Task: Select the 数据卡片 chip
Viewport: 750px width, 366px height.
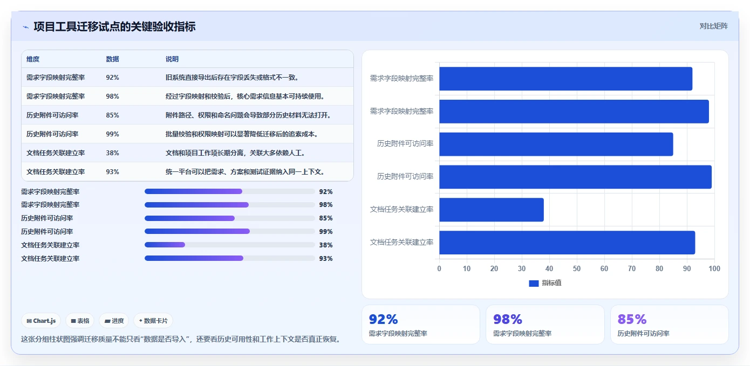Action: (153, 321)
